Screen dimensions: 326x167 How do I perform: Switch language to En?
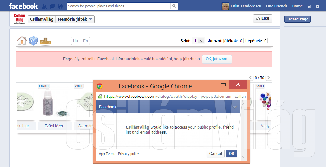85,41
